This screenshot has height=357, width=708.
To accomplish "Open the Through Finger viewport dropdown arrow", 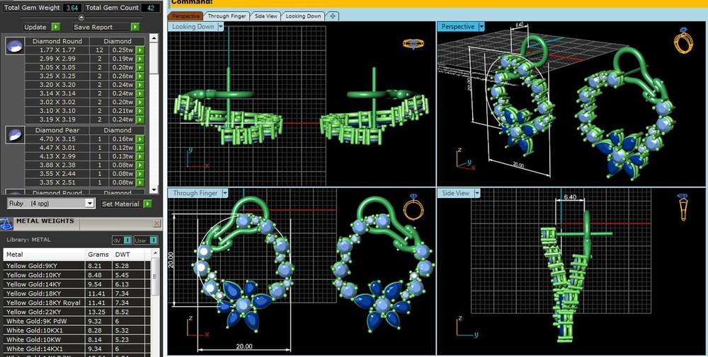I will coord(225,193).
